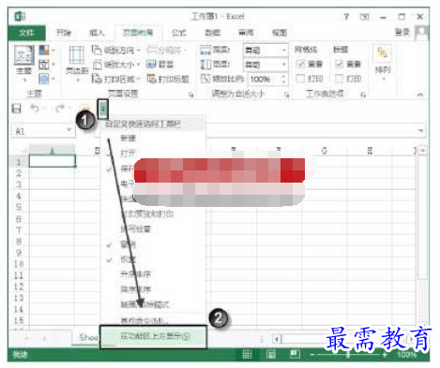
Task: Click the Save icon in quick access toolbar
Action: [x=16, y=109]
